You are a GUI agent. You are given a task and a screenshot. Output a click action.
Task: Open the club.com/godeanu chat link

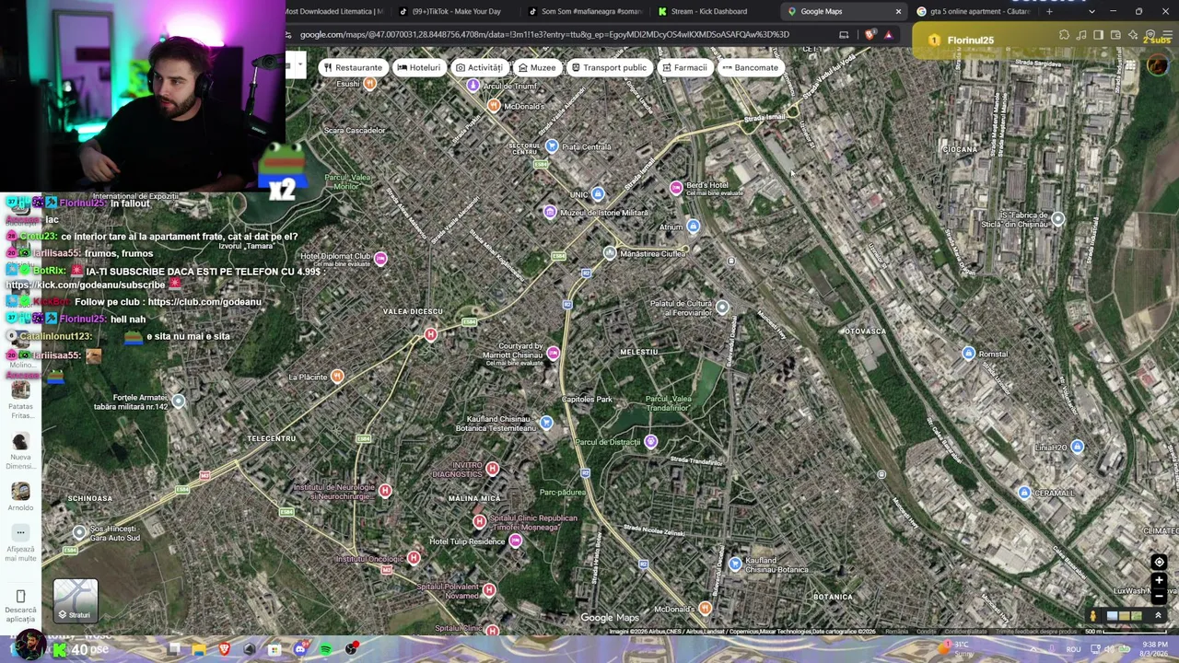(204, 302)
